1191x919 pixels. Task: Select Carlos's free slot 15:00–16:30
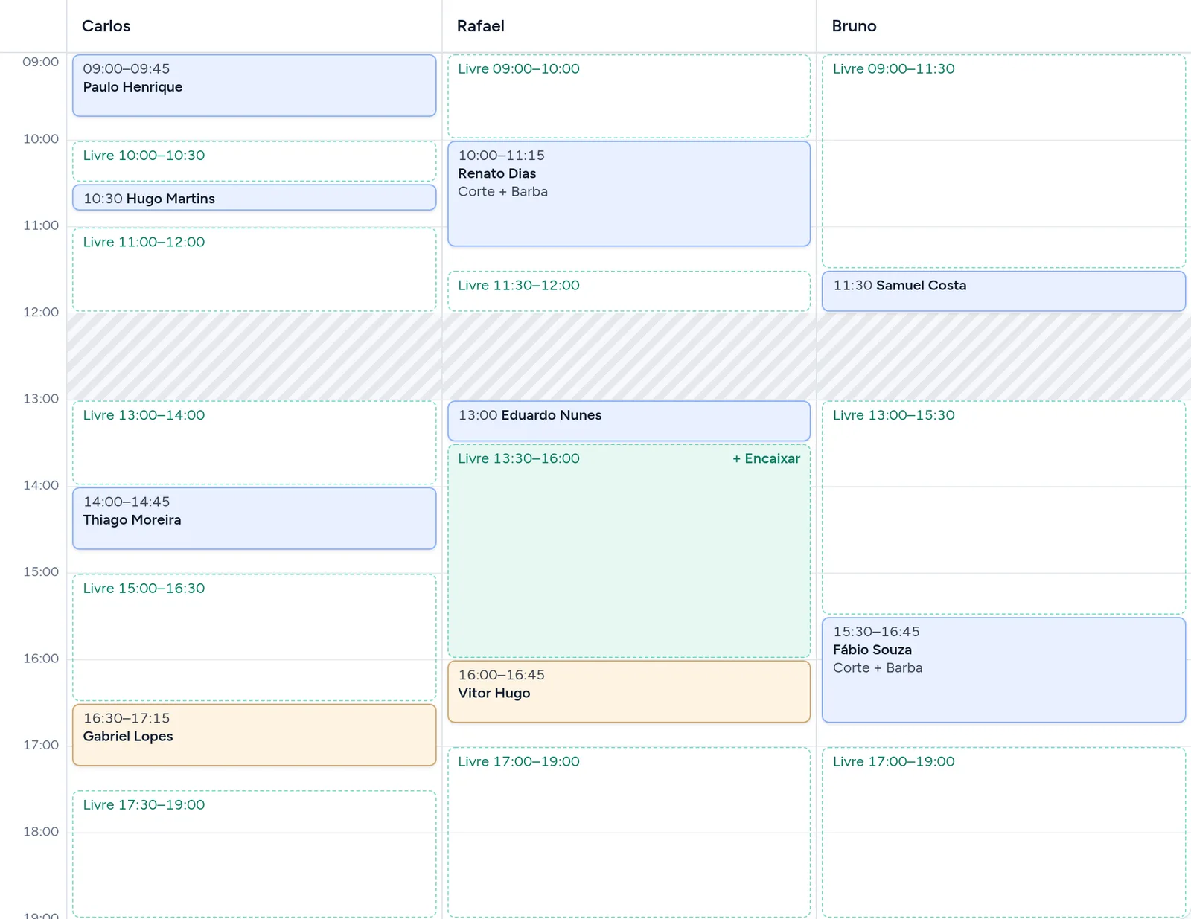254,637
